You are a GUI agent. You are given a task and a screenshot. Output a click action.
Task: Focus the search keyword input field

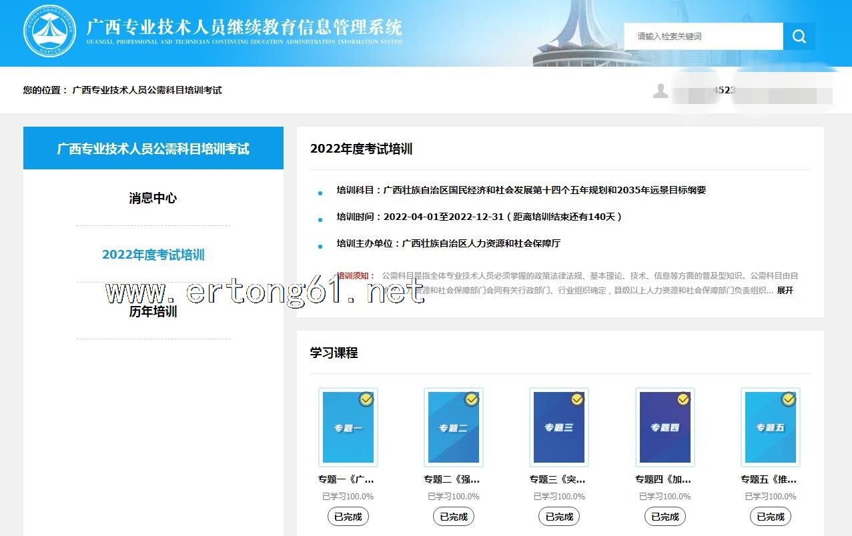pyautogui.click(x=704, y=37)
